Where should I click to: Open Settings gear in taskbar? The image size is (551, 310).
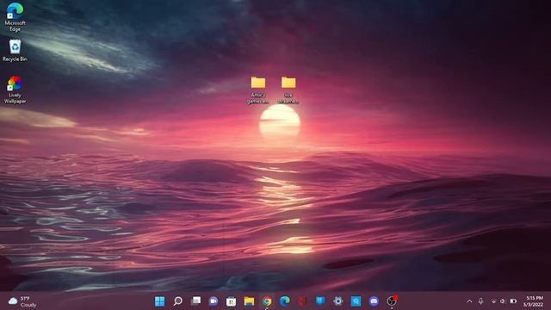338,301
